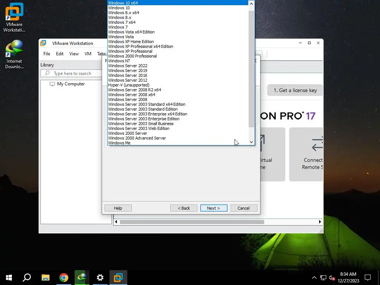Go back with the Back button
This screenshot has height=285, width=380.
coord(184,208)
